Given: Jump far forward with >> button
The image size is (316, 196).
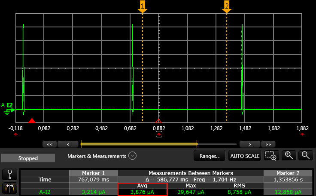Looking at the screenshot, I should pyautogui.click(x=268, y=144).
